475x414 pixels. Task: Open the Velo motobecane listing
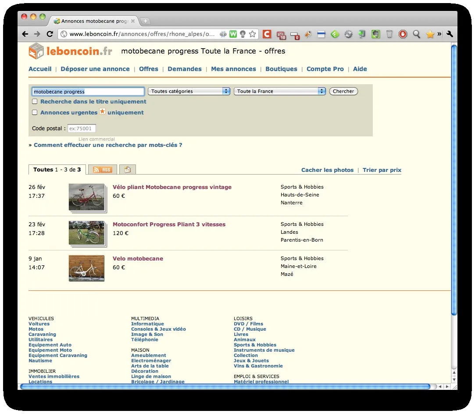[138, 259]
